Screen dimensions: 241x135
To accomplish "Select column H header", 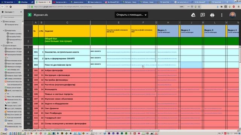I will click(168, 22).
